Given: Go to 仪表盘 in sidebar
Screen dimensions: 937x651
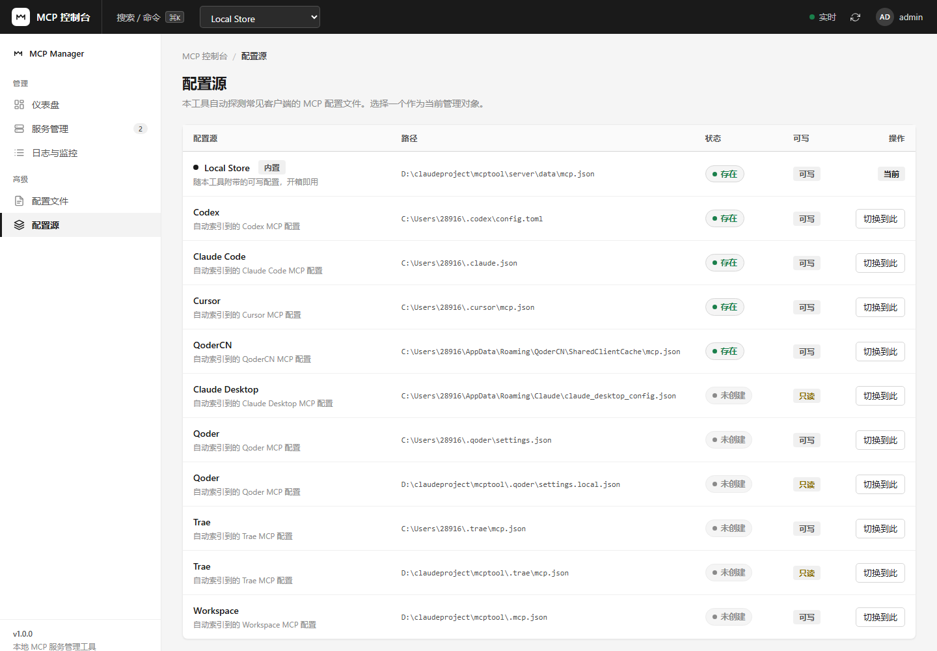Looking at the screenshot, I should point(81,105).
